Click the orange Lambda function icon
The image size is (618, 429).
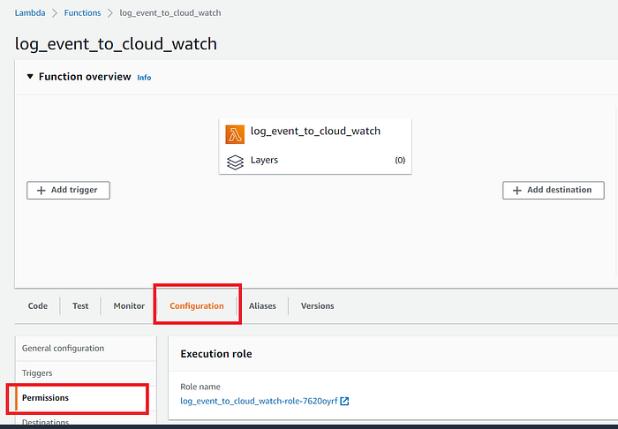click(x=235, y=134)
